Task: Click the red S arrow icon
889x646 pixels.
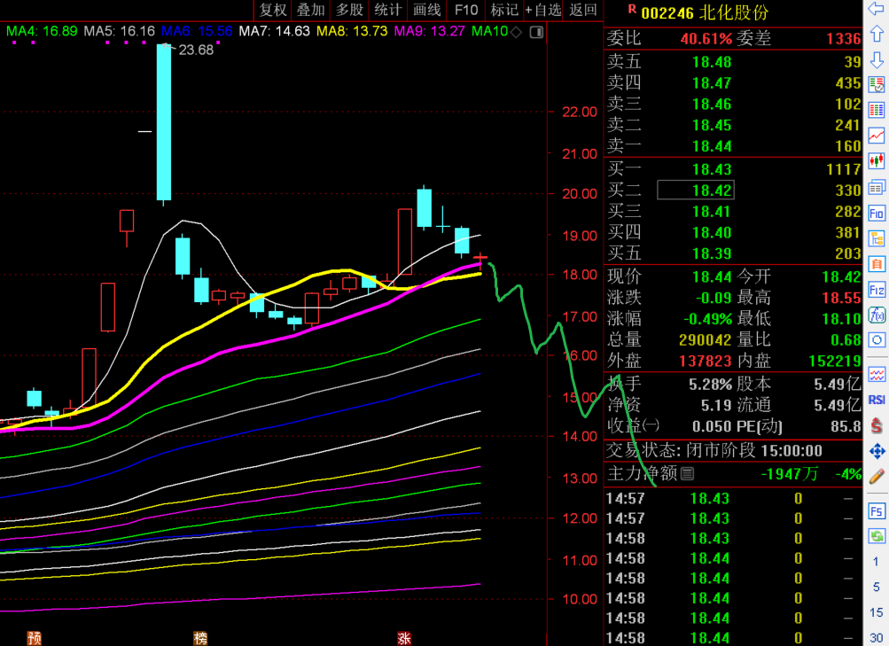Action: click(x=876, y=425)
